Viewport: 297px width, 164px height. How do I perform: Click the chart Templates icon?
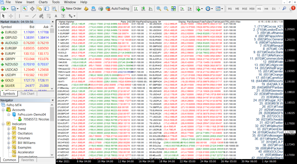[x=218, y=8]
